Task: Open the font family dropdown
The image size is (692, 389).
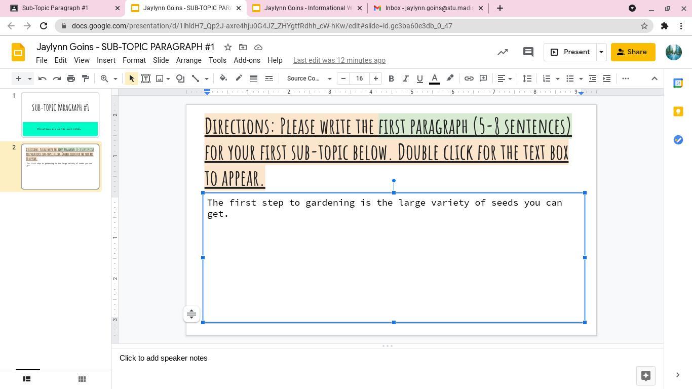Action: [x=309, y=79]
